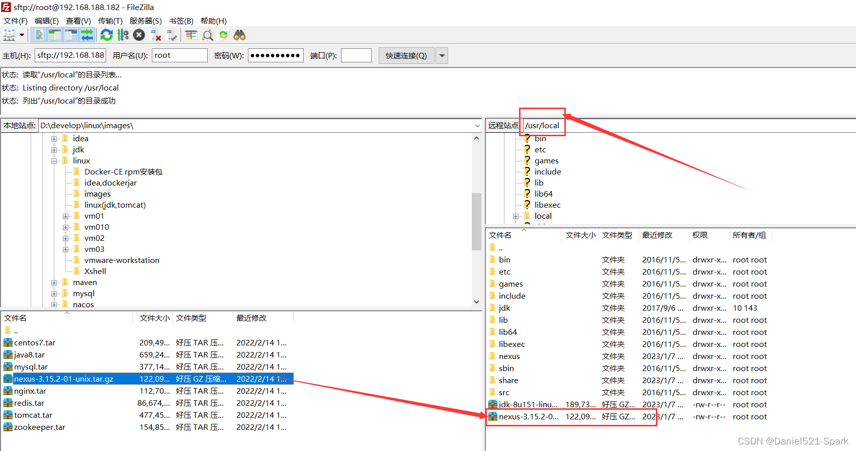Image resolution: width=856 pixels, height=451 pixels.
Task: Open the quick connect history dropdown
Action: click(x=442, y=55)
